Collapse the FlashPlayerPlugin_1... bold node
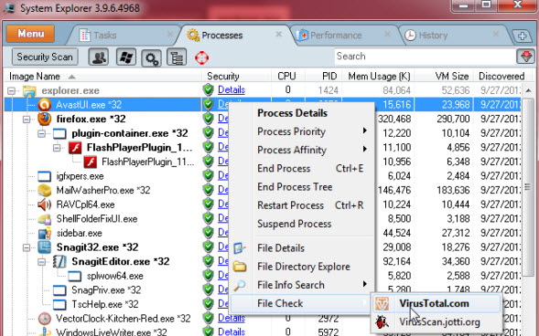539x336 pixels. [57, 148]
